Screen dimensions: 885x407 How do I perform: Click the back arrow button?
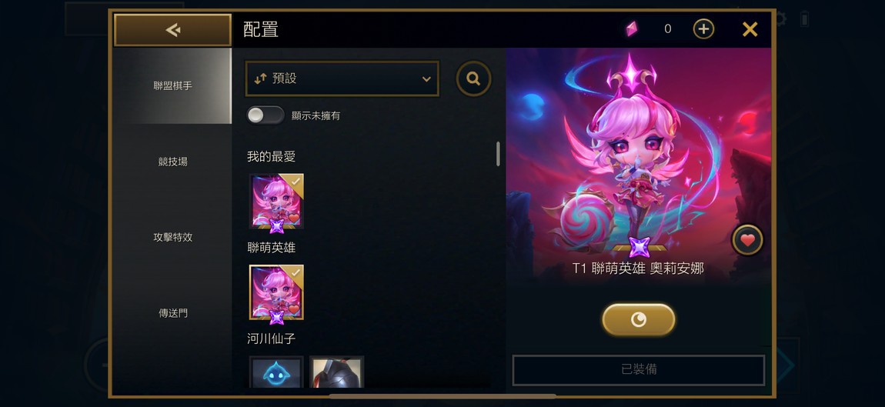click(x=172, y=30)
